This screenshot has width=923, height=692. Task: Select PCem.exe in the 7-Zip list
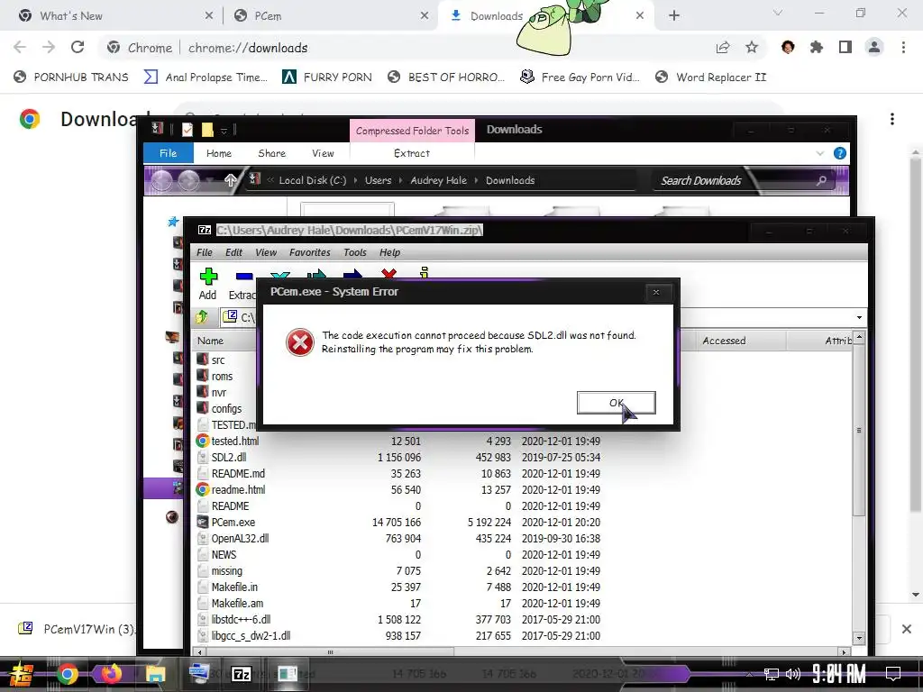[233, 522]
